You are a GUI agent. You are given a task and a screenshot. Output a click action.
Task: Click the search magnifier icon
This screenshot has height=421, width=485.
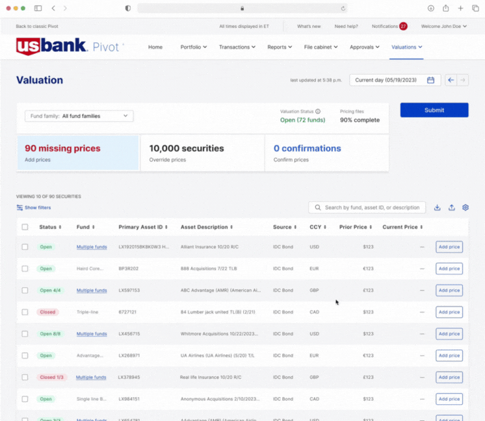318,207
